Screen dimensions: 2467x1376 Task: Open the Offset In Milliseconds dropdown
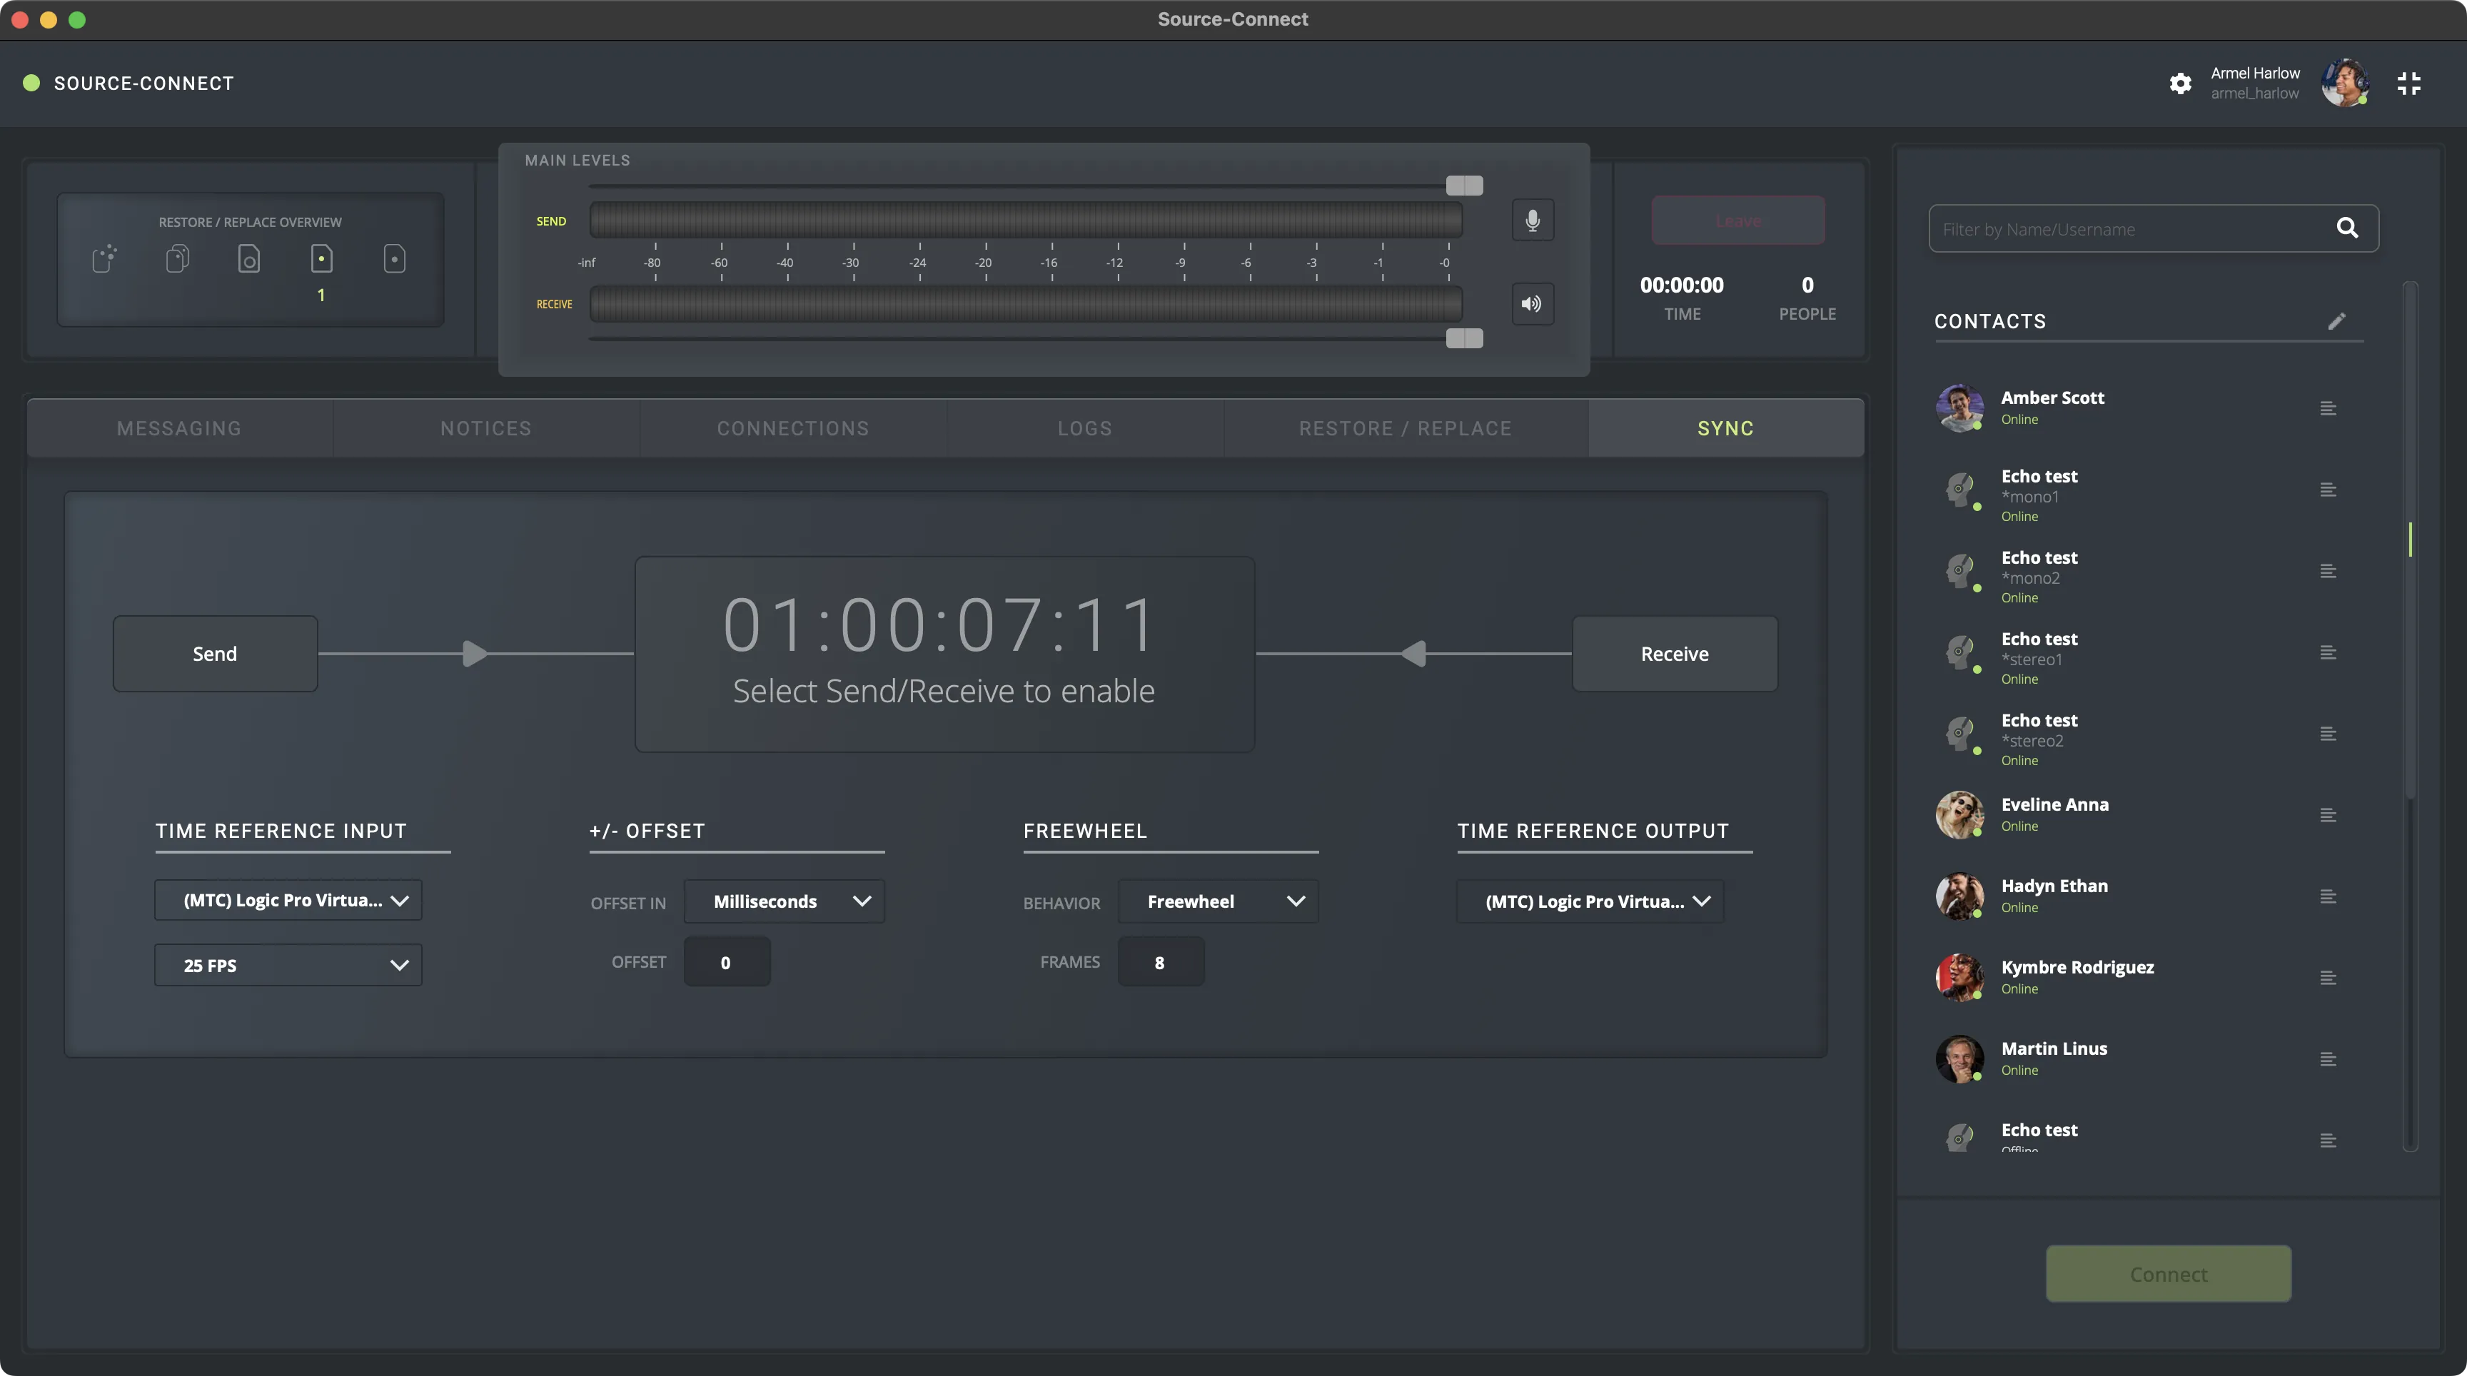pos(785,901)
